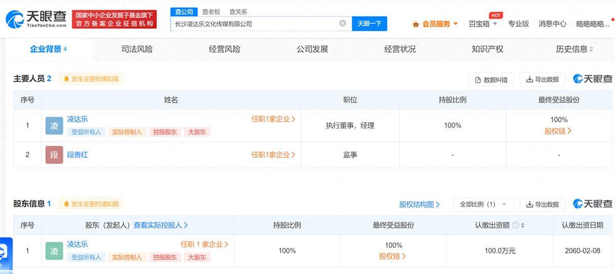Image resolution: width=615 pixels, height=274 pixels.
Task: Open 凌达乐 name link in 主要人员 table
Action: [x=77, y=119]
